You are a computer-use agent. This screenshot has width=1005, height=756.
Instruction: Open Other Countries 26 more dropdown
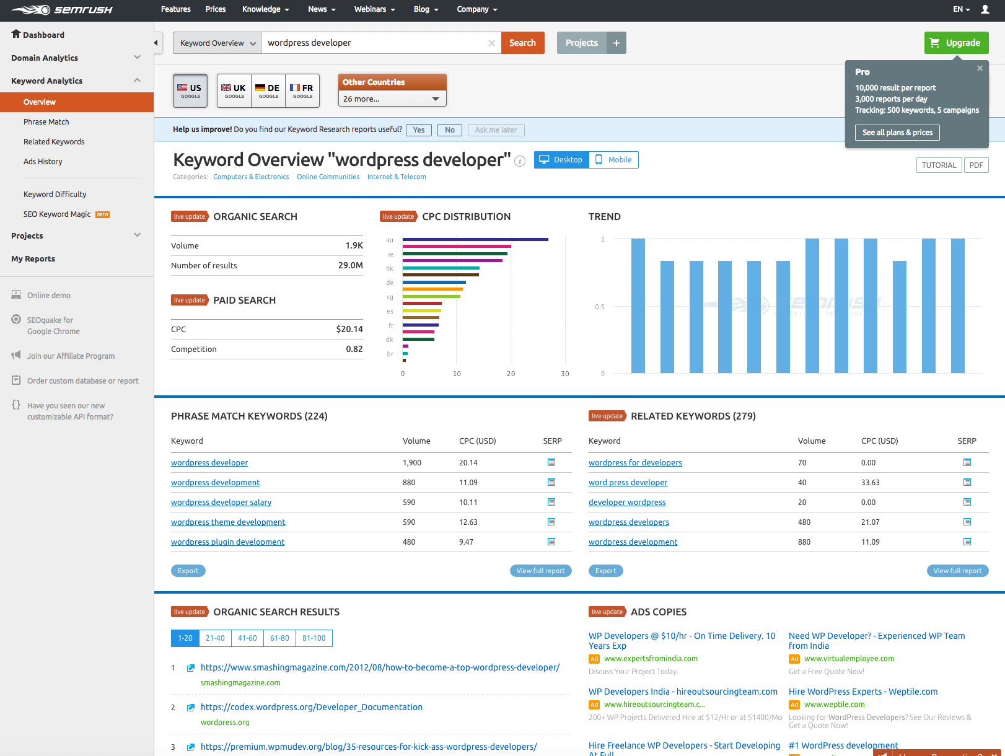pyautogui.click(x=392, y=99)
